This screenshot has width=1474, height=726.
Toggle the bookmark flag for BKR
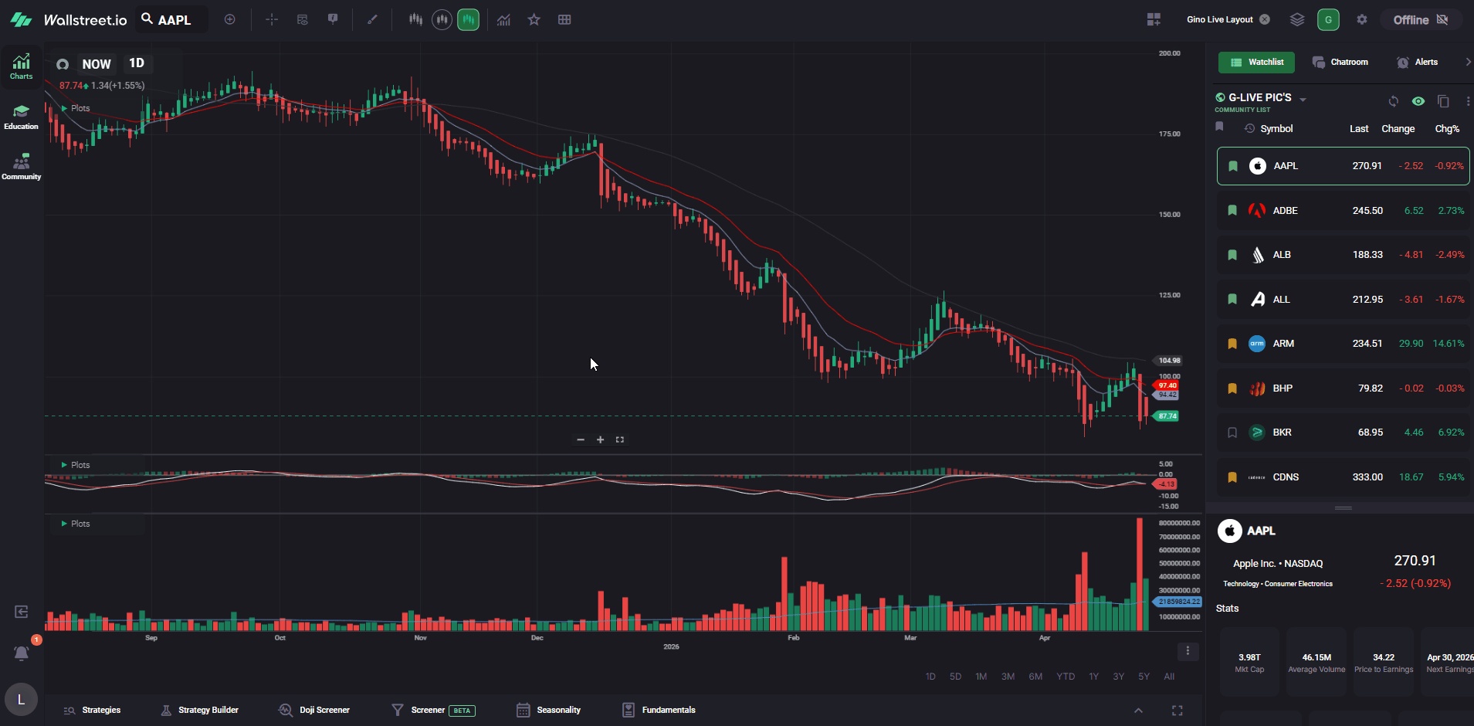(x=1232, y=433)
